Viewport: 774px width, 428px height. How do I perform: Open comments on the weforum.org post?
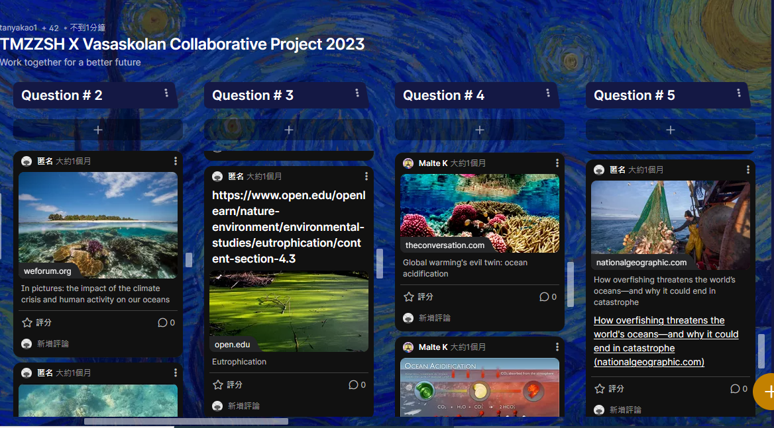pyautogui.click(x=166, y=323)
